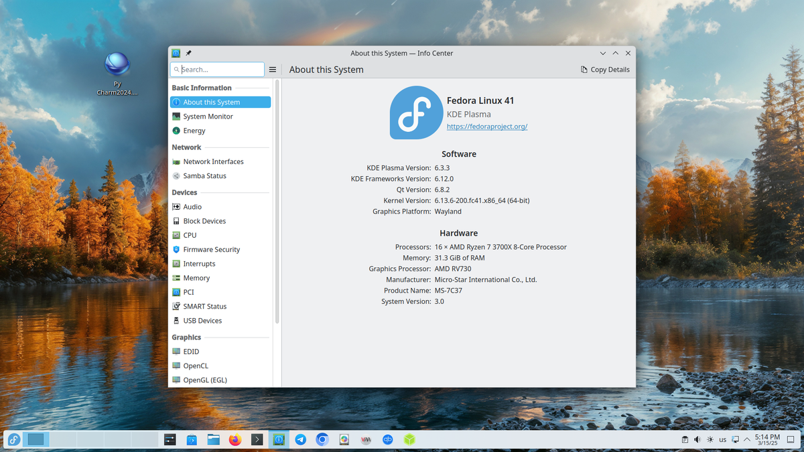Viewport: 804px width, 452px height.
Task: Minimize the Info Center window
Action: coord(603,53)
